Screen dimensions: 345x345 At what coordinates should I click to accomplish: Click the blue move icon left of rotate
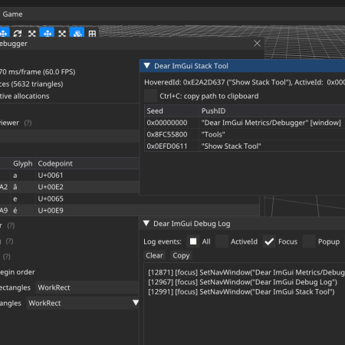[4, 33]
